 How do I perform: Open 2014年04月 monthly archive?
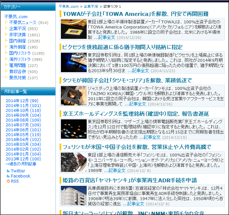coord(23,140)
